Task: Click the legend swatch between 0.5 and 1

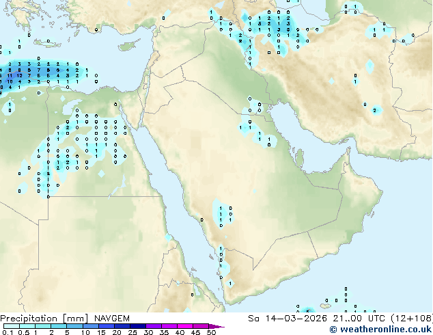Action: 27,326
